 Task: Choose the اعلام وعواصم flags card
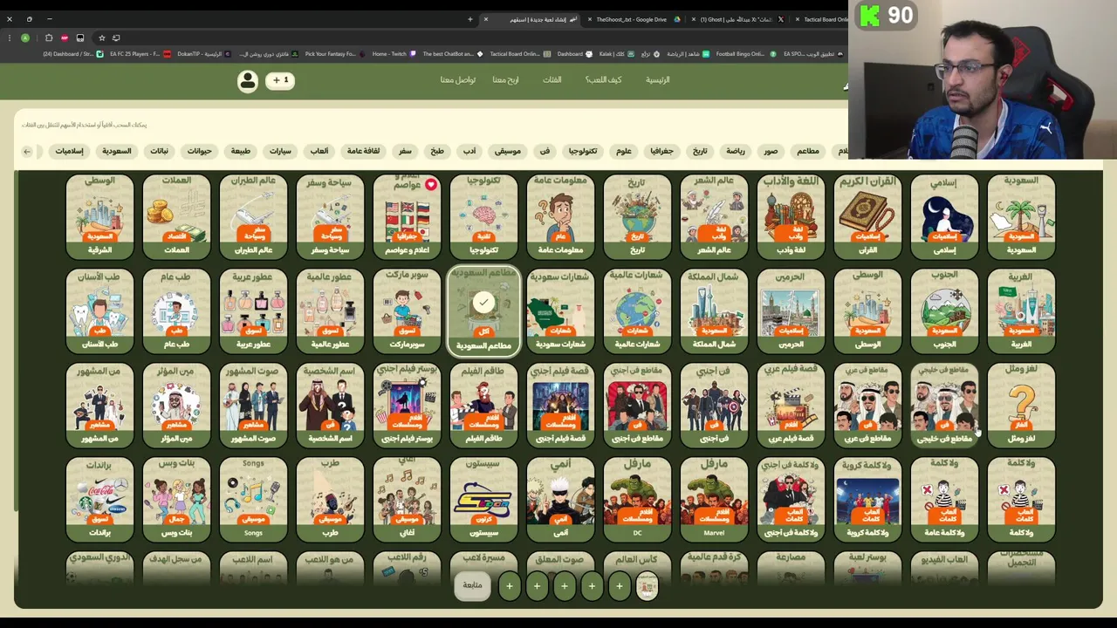[407, 215]
